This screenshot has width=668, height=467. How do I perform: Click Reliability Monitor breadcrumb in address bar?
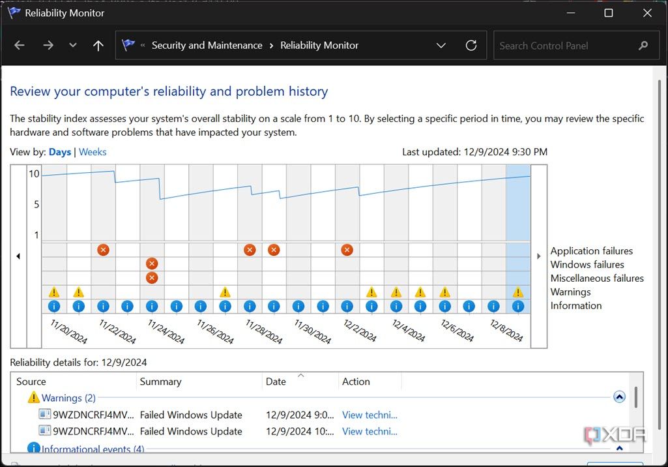coord(319,45)
